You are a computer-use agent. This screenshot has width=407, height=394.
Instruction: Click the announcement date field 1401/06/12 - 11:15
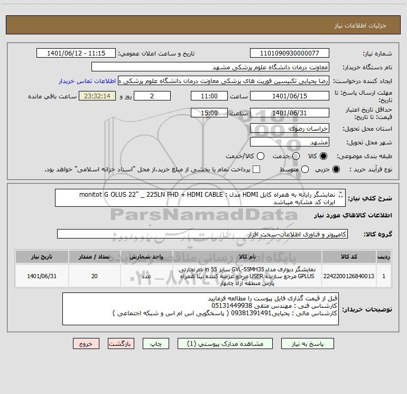(76, 53)
